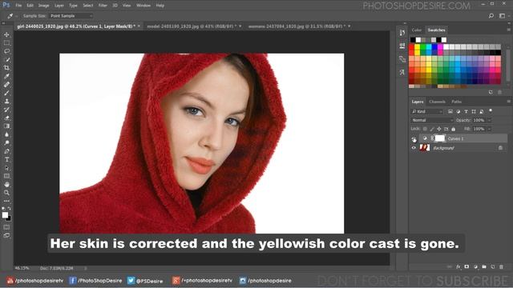Select the Dodge tool
The width and height of the screenshot is (513, 288).
6,142
